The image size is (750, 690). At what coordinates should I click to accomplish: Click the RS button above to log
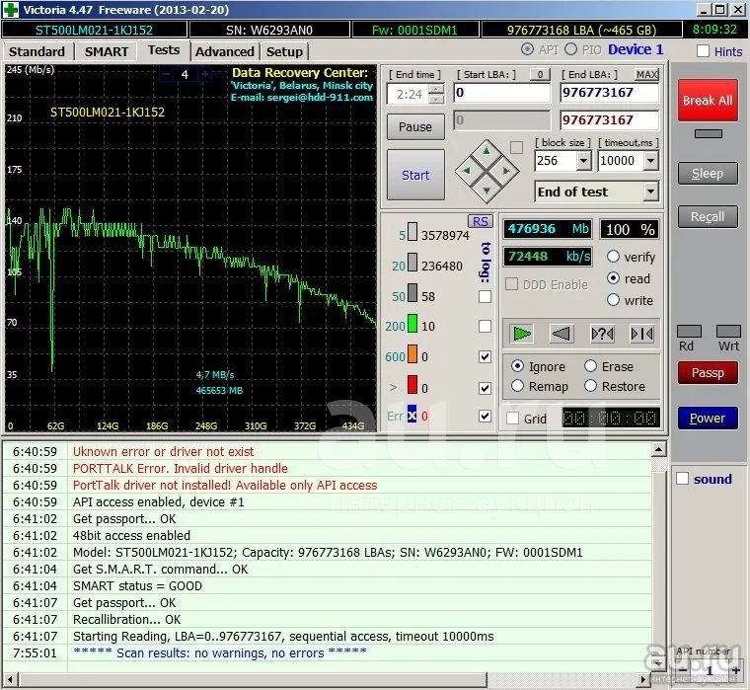point(480,221)
